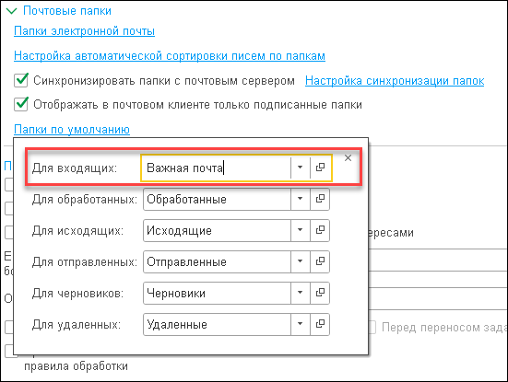Click the "Папки по умолчанию" link

pyautogui.click(x=72, y=129)
